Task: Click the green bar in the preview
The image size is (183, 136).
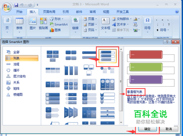Action: (x=146, y=67)
